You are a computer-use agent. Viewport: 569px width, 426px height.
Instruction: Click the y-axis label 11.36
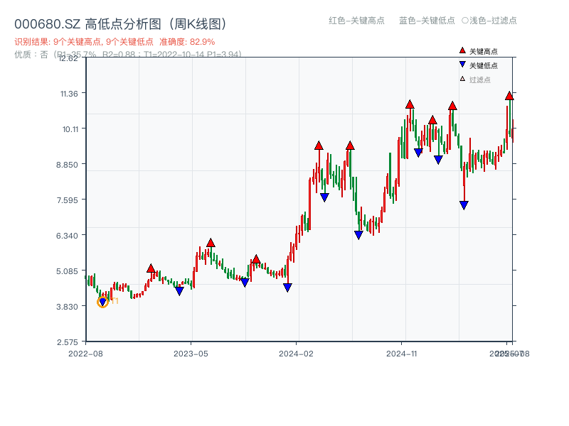(69, 94)
